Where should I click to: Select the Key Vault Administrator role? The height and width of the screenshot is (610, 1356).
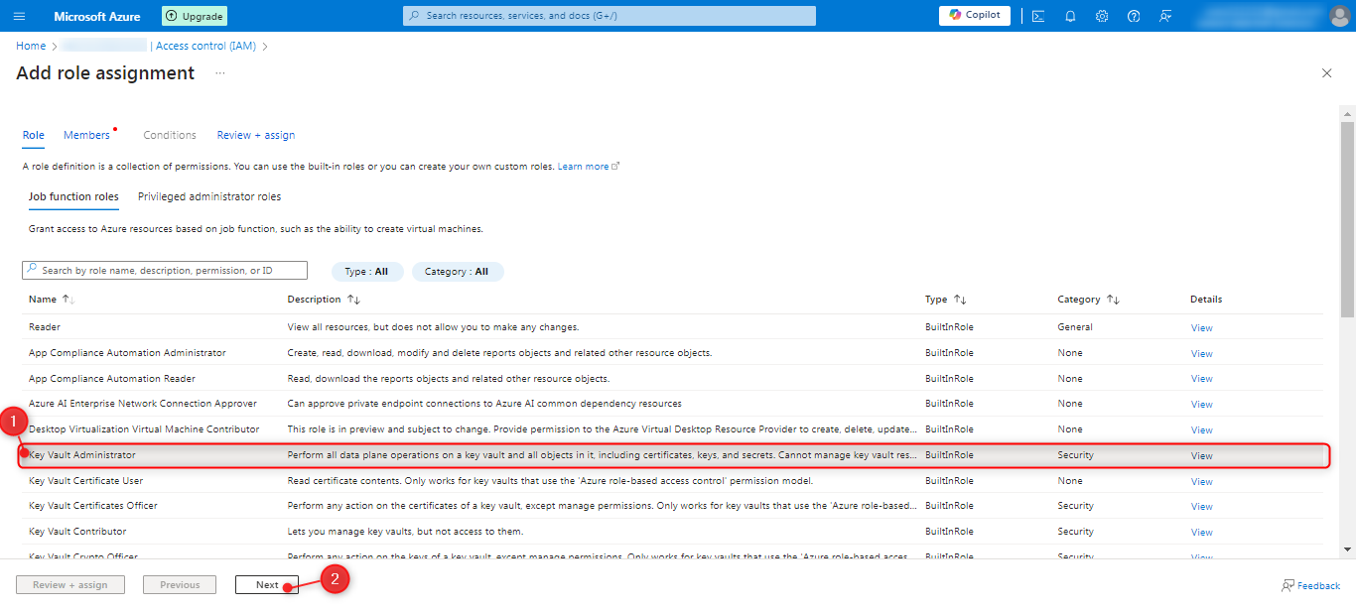pyautogui.click(x=672, y=455)
